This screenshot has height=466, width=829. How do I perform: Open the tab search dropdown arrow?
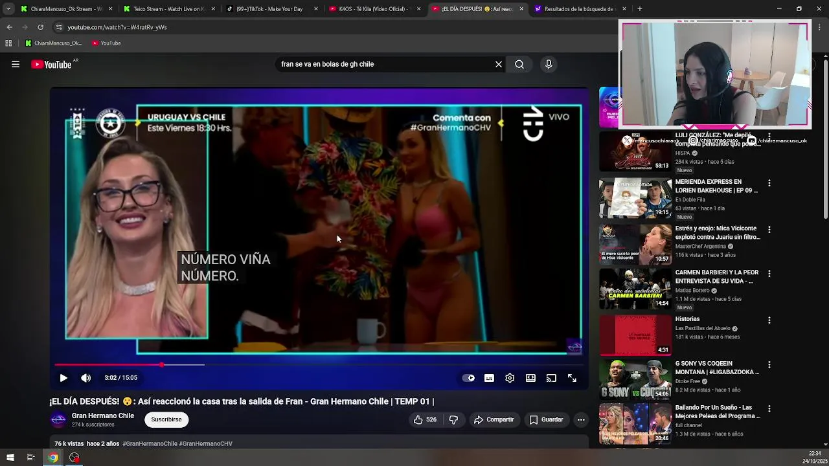pos(8,9)
